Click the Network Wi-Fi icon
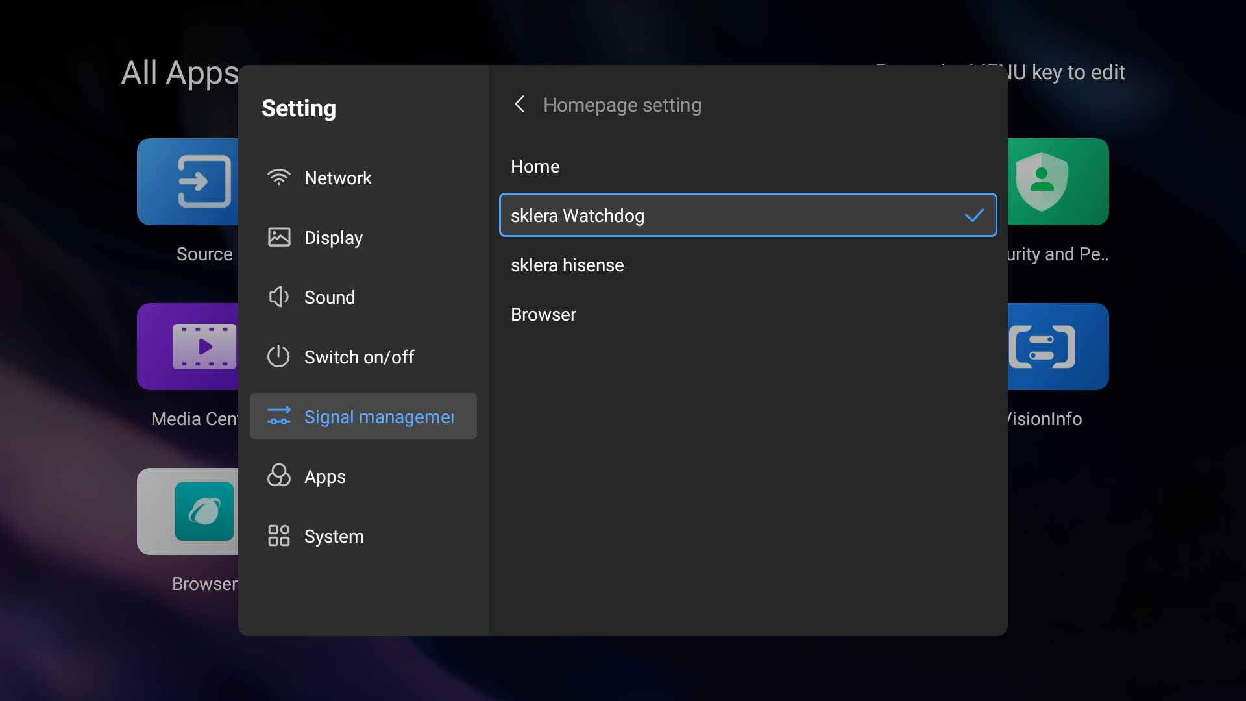 point(279,177)
